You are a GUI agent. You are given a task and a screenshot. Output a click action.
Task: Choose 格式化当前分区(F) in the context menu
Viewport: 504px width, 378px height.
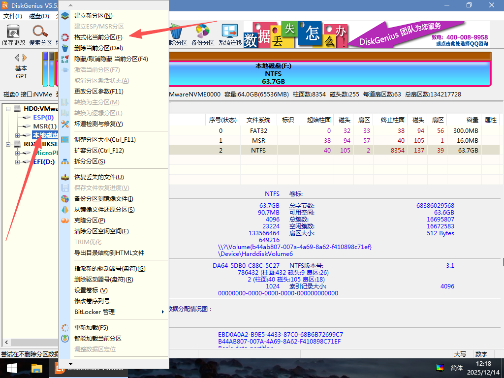[98, 37]
